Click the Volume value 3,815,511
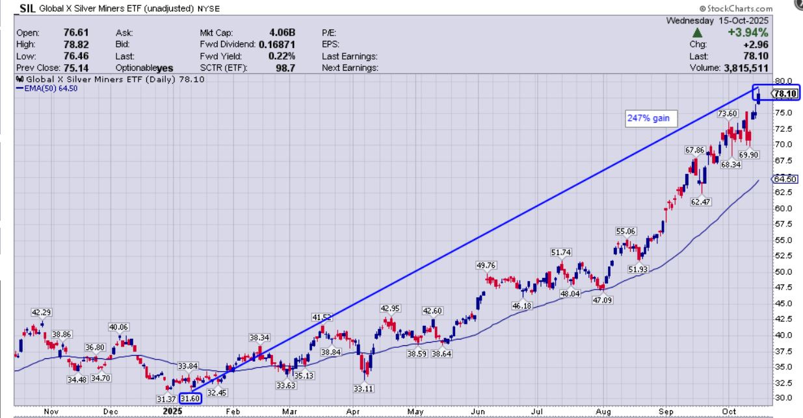This screenshot has height=418, width=803. coord(744,68)
